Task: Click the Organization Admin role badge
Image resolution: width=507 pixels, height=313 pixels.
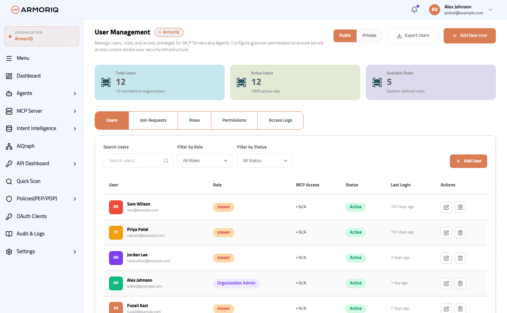Action: click(236, 283)
